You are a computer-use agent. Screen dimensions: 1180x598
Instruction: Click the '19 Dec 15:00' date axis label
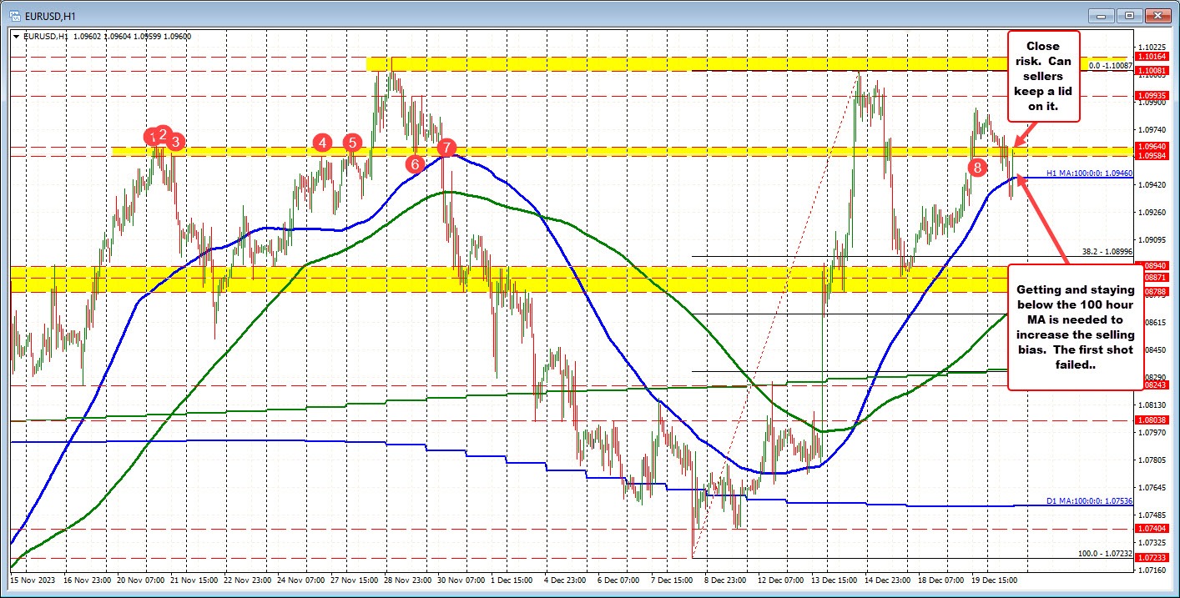coord(995,579)
